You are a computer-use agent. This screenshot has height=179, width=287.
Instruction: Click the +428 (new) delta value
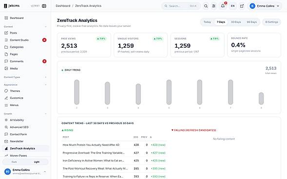158,145
